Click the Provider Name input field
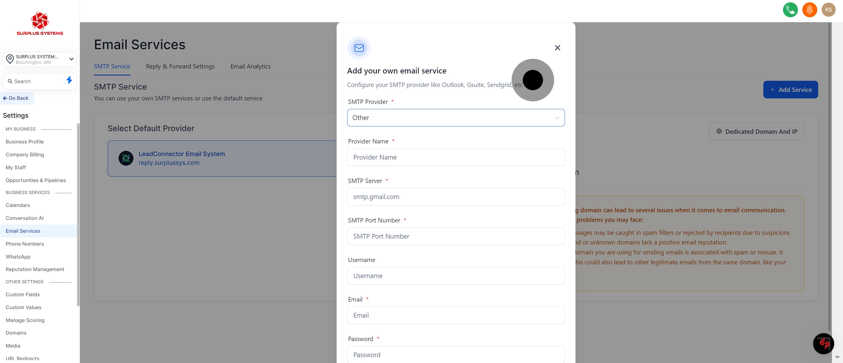Screen dimensions: 843x363 pyautogui.click(x=455, y=157)
